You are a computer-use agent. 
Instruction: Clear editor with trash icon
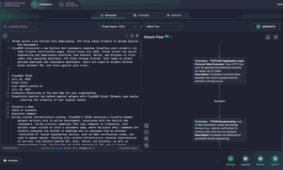pos(137,35)
